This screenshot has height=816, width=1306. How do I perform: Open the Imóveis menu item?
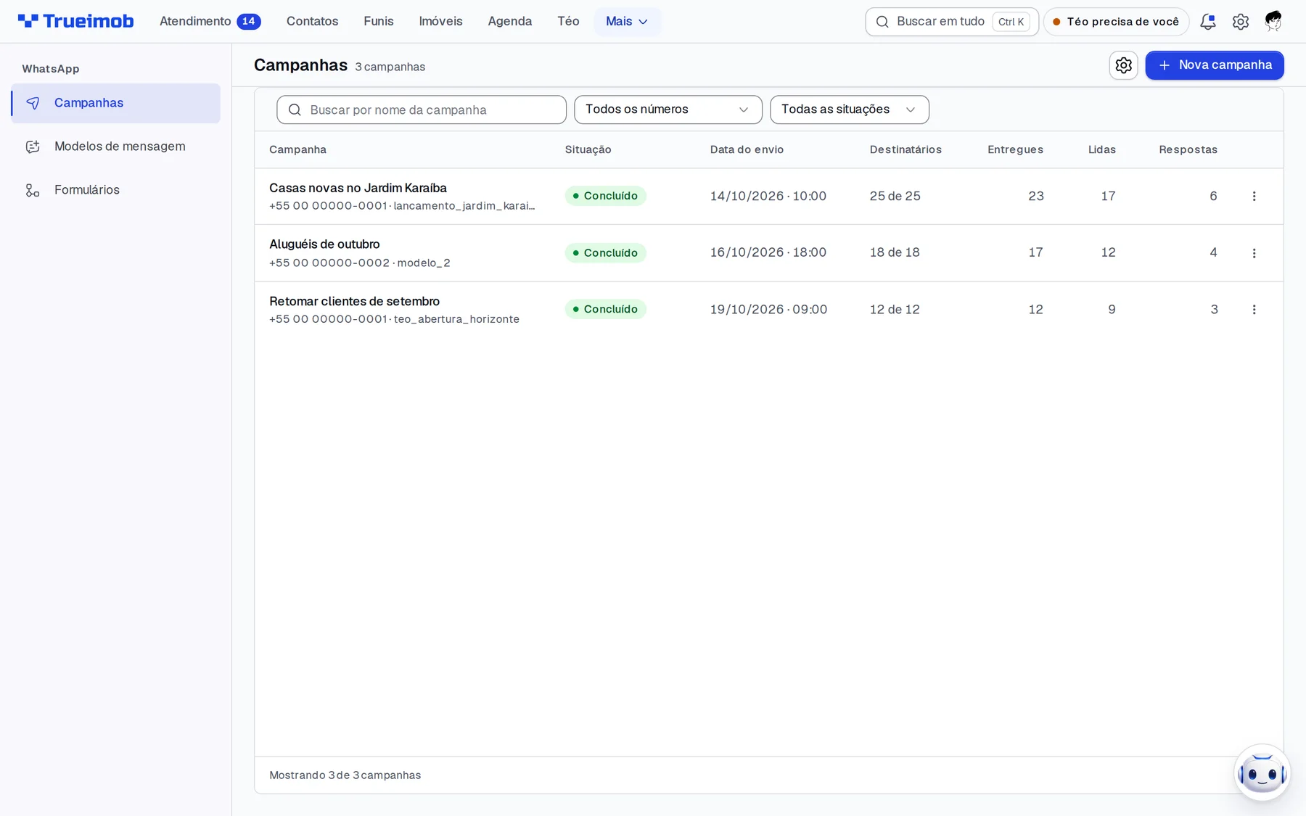coord(440,21)
